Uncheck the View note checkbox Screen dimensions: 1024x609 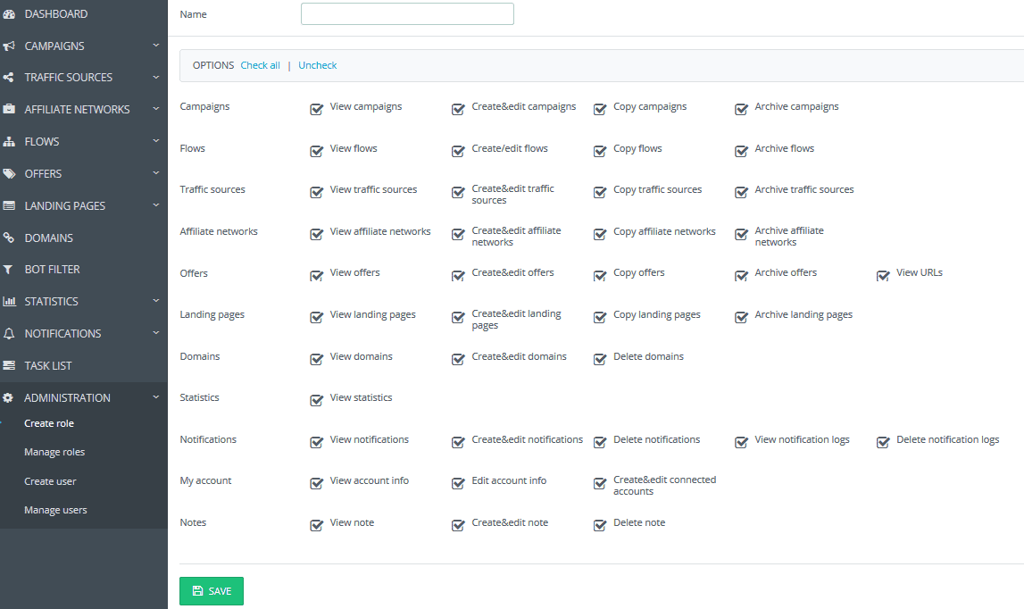click(317, 525)
